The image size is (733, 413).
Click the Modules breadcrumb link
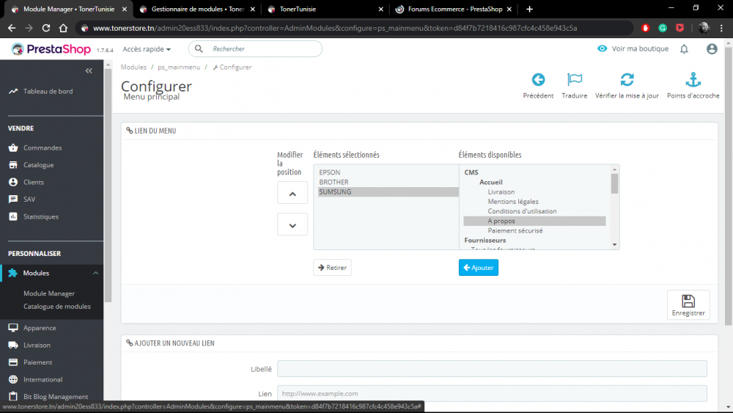tap(133, 67)
